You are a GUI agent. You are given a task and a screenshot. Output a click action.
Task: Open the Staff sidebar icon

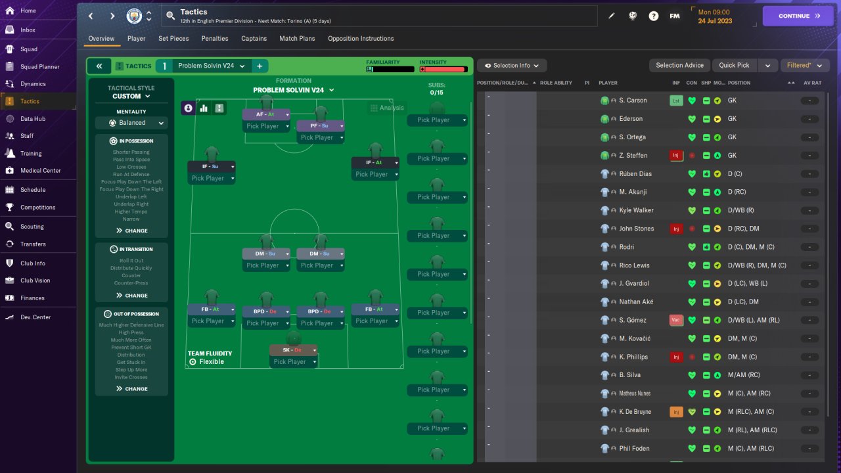[10, 136]
